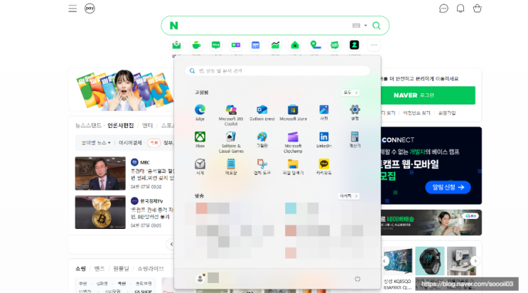
Task: Open Notepad (메모장)
Action: coord(231,164)
